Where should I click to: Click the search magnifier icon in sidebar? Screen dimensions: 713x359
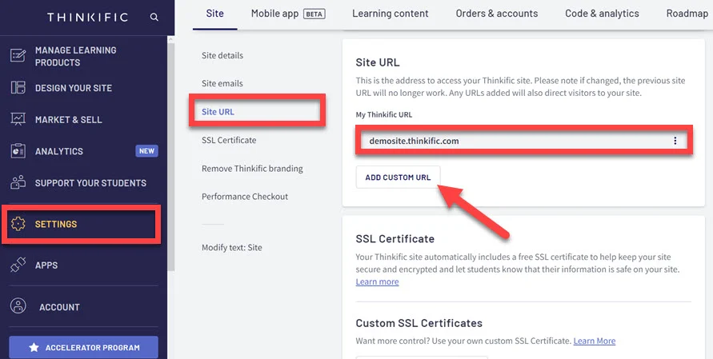coord(154,17)
